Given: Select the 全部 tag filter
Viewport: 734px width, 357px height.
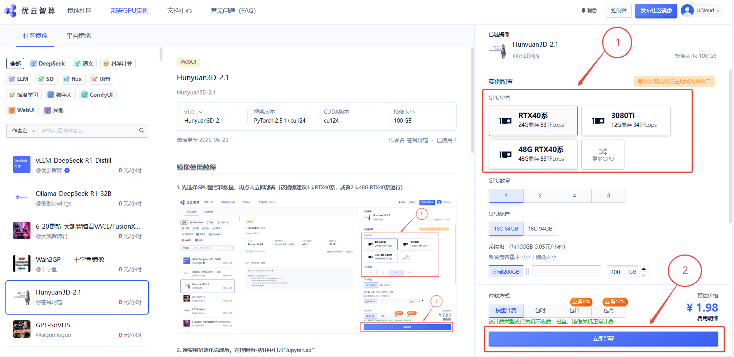Looking at the screenshot, I should (15, 64).
